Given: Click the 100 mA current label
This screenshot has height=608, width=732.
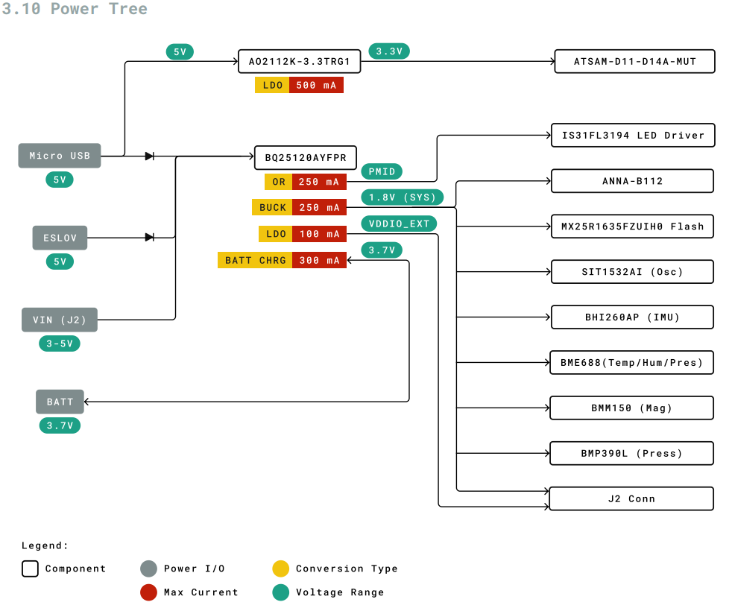Looking at the screenshot, I should pos(319,234).
